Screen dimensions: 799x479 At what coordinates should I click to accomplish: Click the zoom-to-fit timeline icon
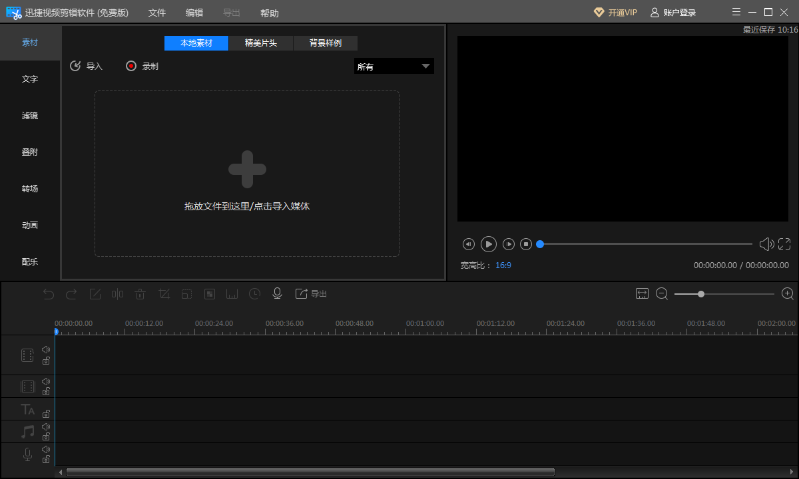642,293
